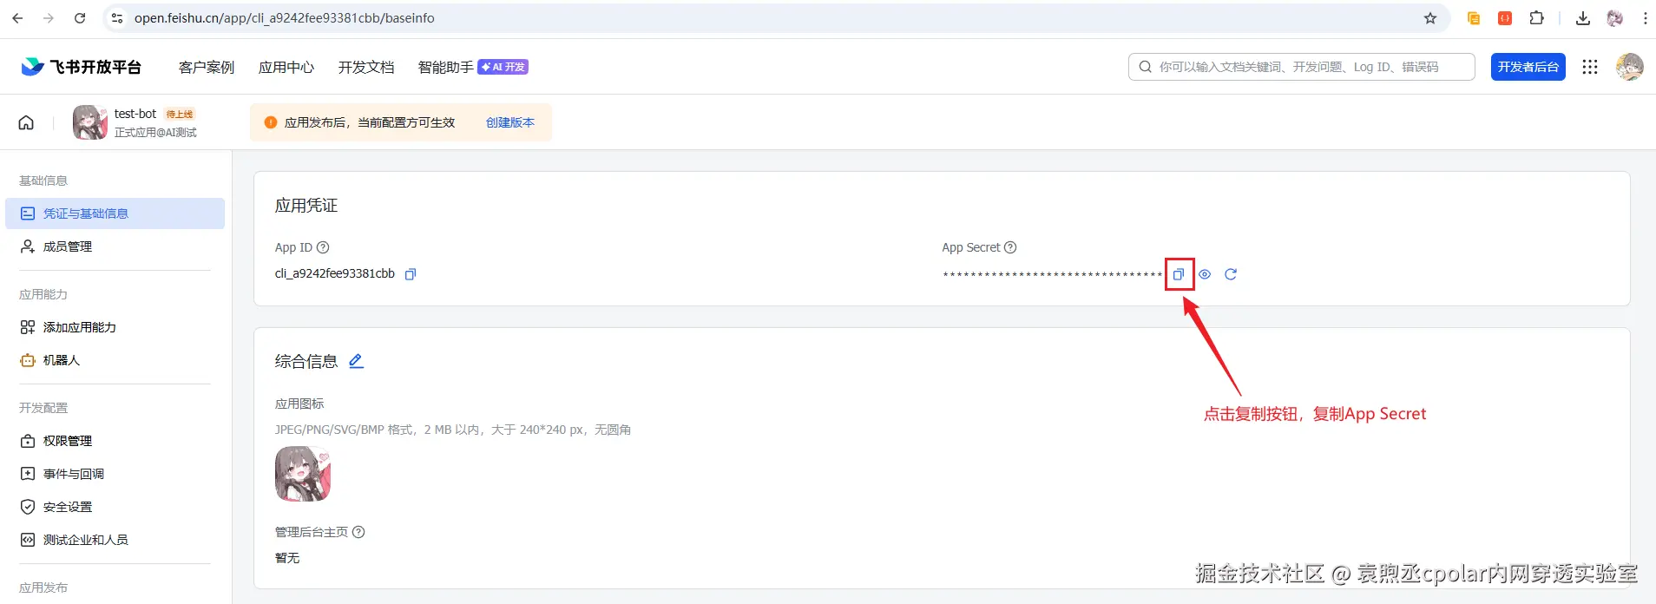
Task: Regenerate the App Secret
Action: point(1231,274)
